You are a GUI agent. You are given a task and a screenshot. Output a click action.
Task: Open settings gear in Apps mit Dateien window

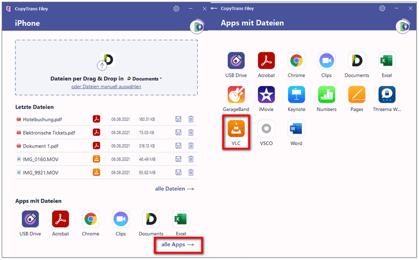pos(383,8)
